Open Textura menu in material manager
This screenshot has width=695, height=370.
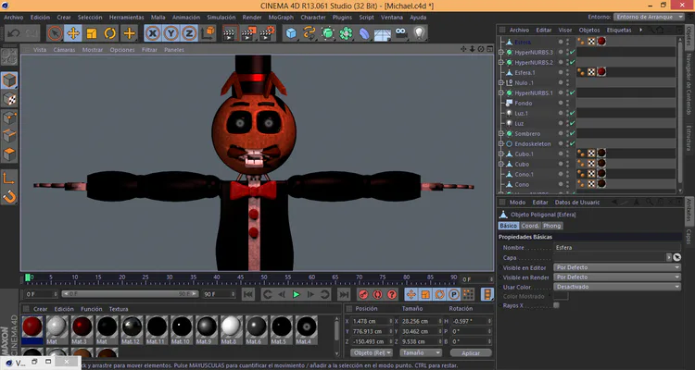[x=119, y=309]
